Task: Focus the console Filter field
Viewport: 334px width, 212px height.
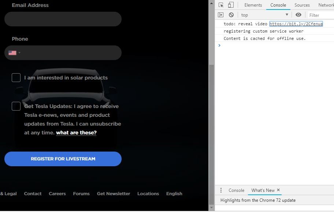Action: pyautogui.click(x=321, y=15)
